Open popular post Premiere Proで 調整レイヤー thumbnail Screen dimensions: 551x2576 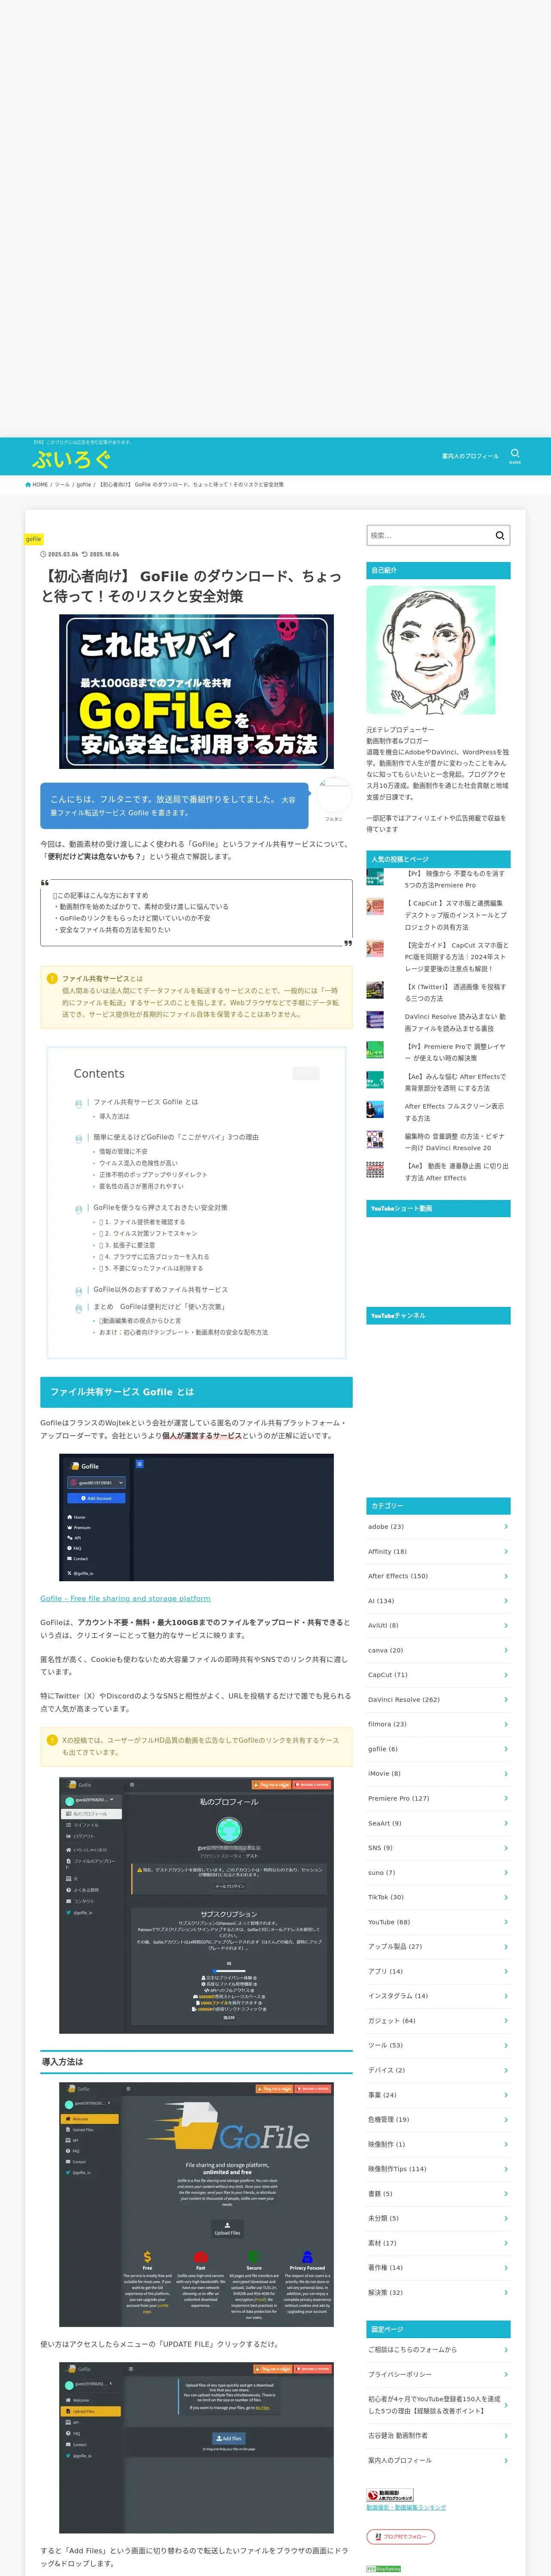(375, 1050)
